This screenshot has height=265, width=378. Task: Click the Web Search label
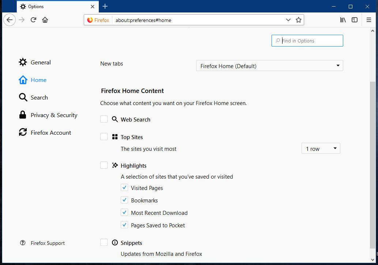(135, 119)
